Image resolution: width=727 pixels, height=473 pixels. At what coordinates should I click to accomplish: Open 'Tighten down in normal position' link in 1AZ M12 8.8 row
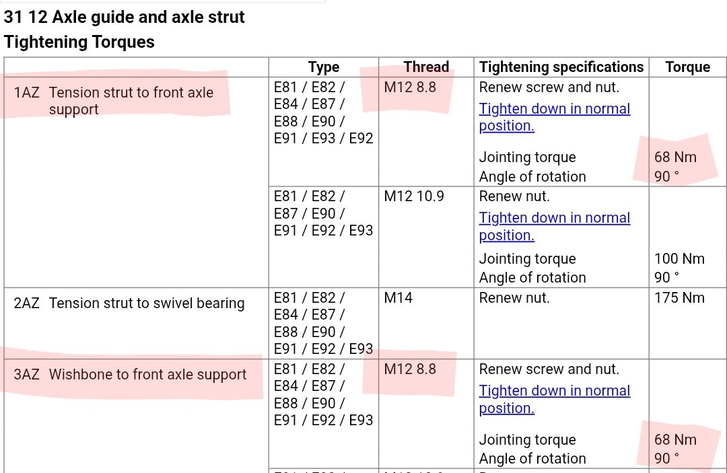554,117
